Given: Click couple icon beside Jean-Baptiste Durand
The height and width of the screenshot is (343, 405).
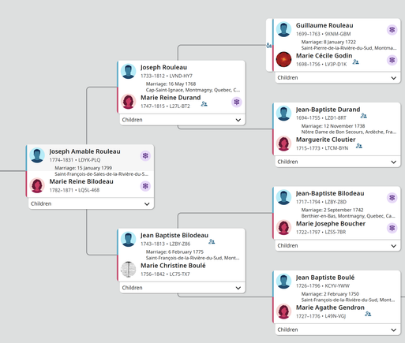Looking at the screenshot, I should (x=364, y=115).
